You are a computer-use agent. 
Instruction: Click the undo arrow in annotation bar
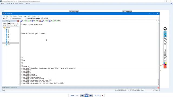165,50
